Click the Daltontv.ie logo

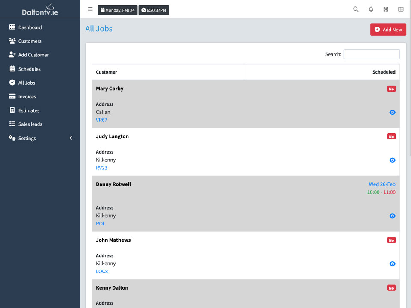click(x=40, y=10)
